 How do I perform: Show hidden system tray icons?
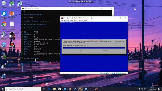pos(137,89)
